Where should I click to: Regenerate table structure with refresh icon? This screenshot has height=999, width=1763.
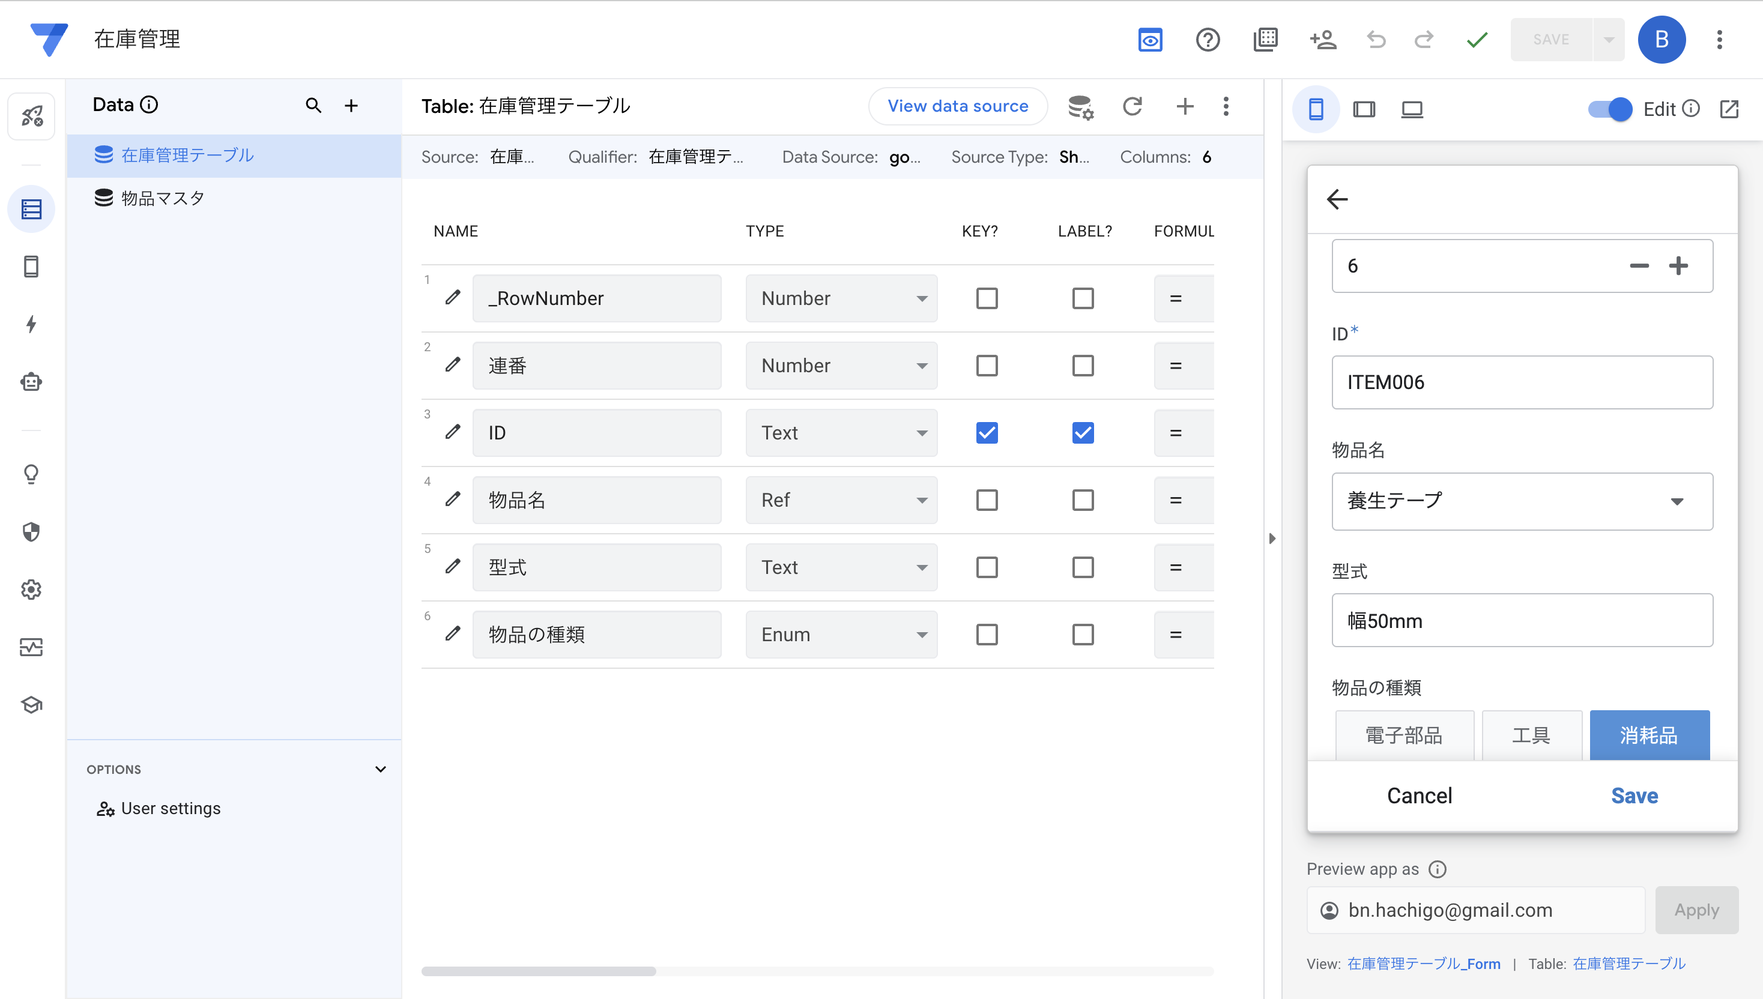[1132, 106]
